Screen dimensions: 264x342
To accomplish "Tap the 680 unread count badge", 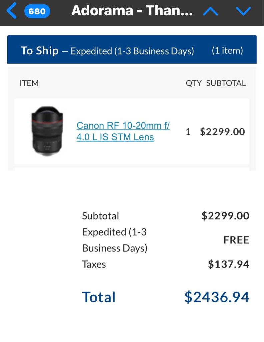I will [x=37, y=11].
